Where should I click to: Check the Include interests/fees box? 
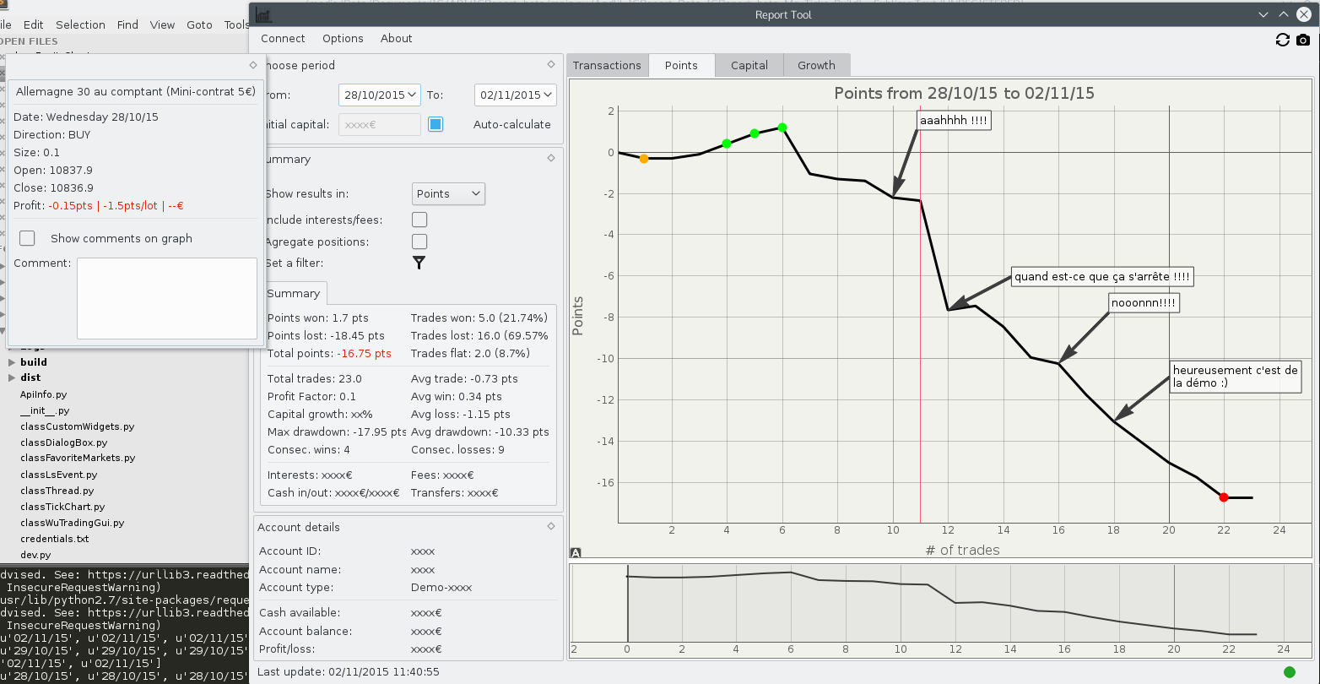tap(419, 220)
